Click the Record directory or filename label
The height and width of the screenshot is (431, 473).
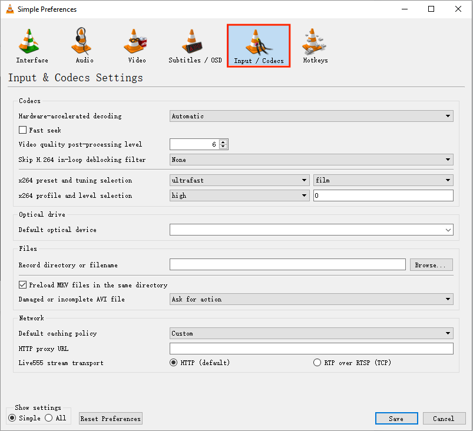[x=68, y=265]
